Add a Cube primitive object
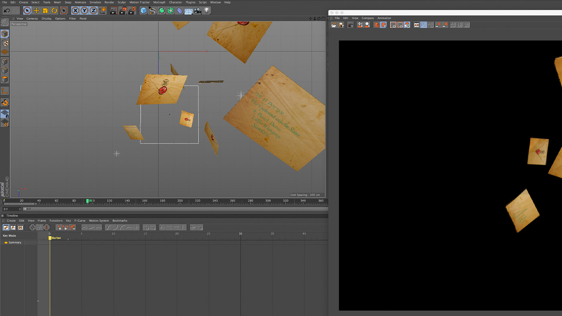 point(143,10)
